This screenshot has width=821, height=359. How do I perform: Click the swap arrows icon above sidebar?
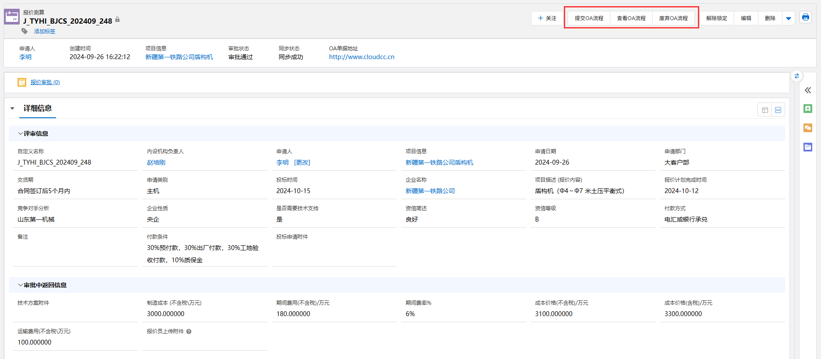pyautogui.click(x=796, y=76)
